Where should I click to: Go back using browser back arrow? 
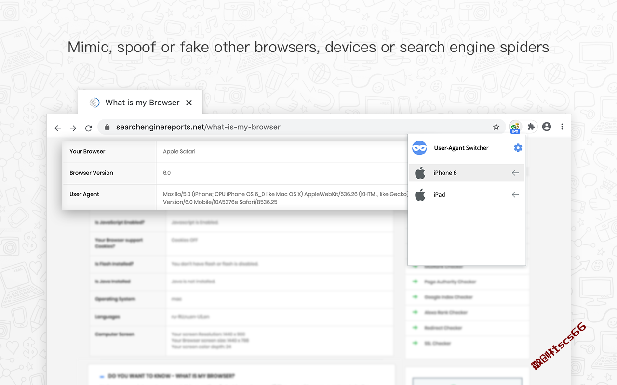[x=58, y=128]
